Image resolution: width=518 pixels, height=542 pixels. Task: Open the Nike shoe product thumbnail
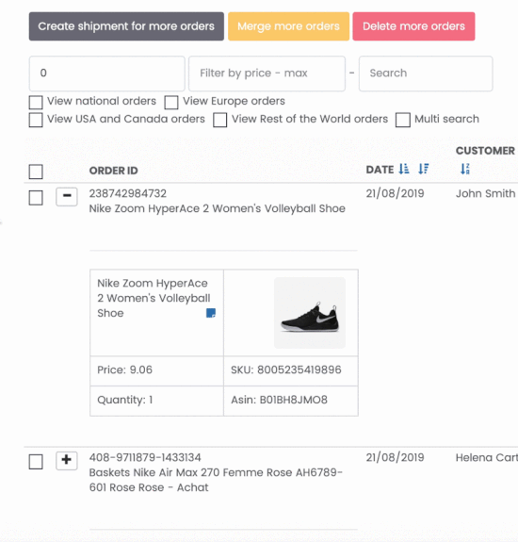click(x=310, y=313)
